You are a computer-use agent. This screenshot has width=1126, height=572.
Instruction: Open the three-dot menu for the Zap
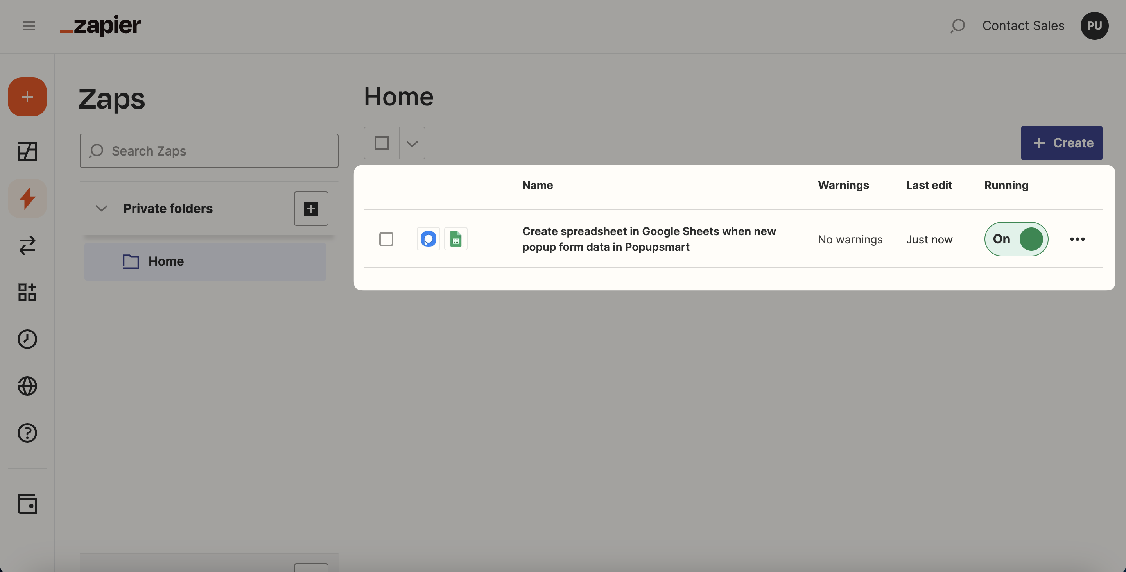(x=1077, y=239)
